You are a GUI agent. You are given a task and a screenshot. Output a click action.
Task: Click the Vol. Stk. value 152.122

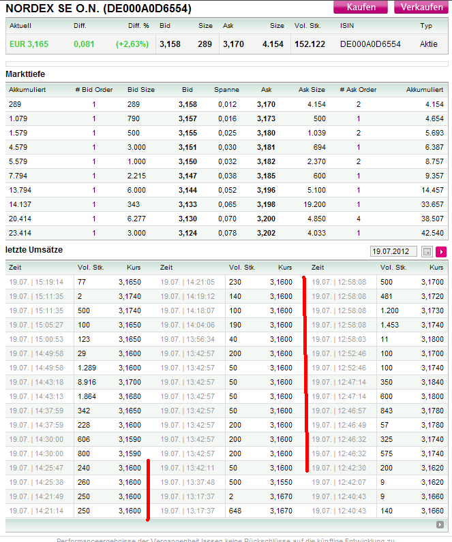coord(310,44)
